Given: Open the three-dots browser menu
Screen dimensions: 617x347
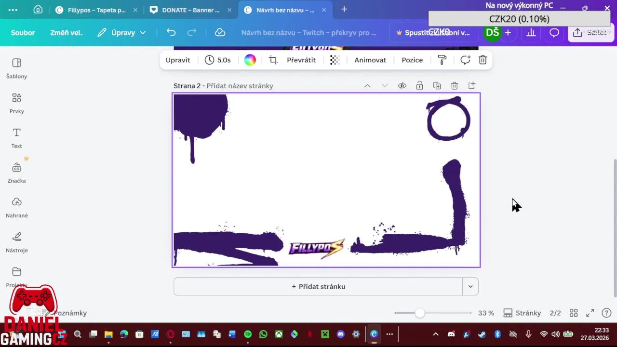Looking at the screenshot, I should pyautogui.click(x=13, y=10).
